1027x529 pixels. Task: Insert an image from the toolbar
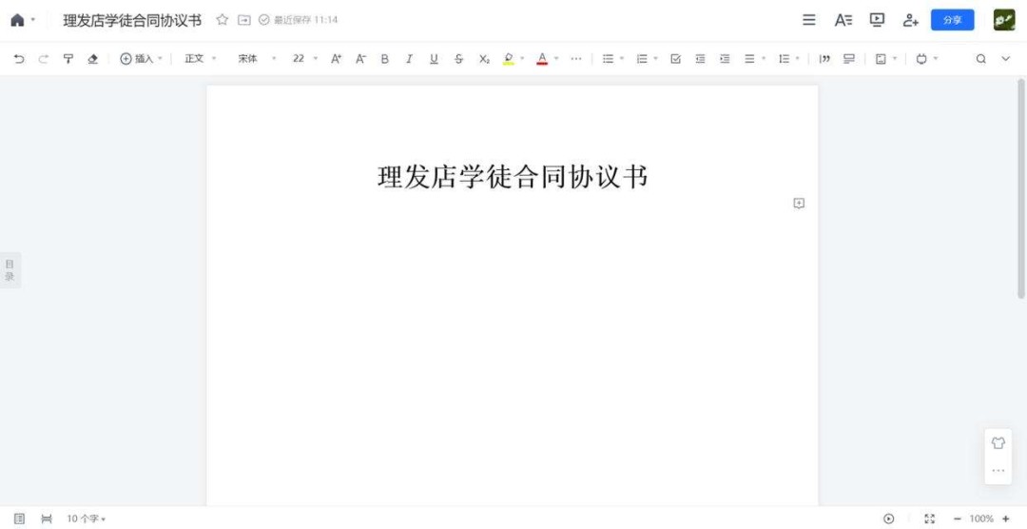[881, 59]
